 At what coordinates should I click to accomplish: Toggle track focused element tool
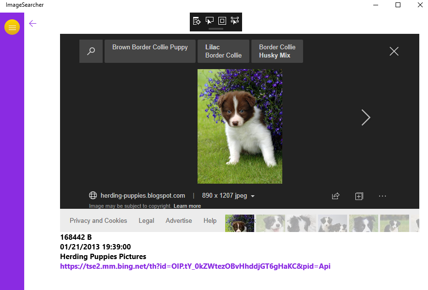pyautogui.click(x=235, y=21)
